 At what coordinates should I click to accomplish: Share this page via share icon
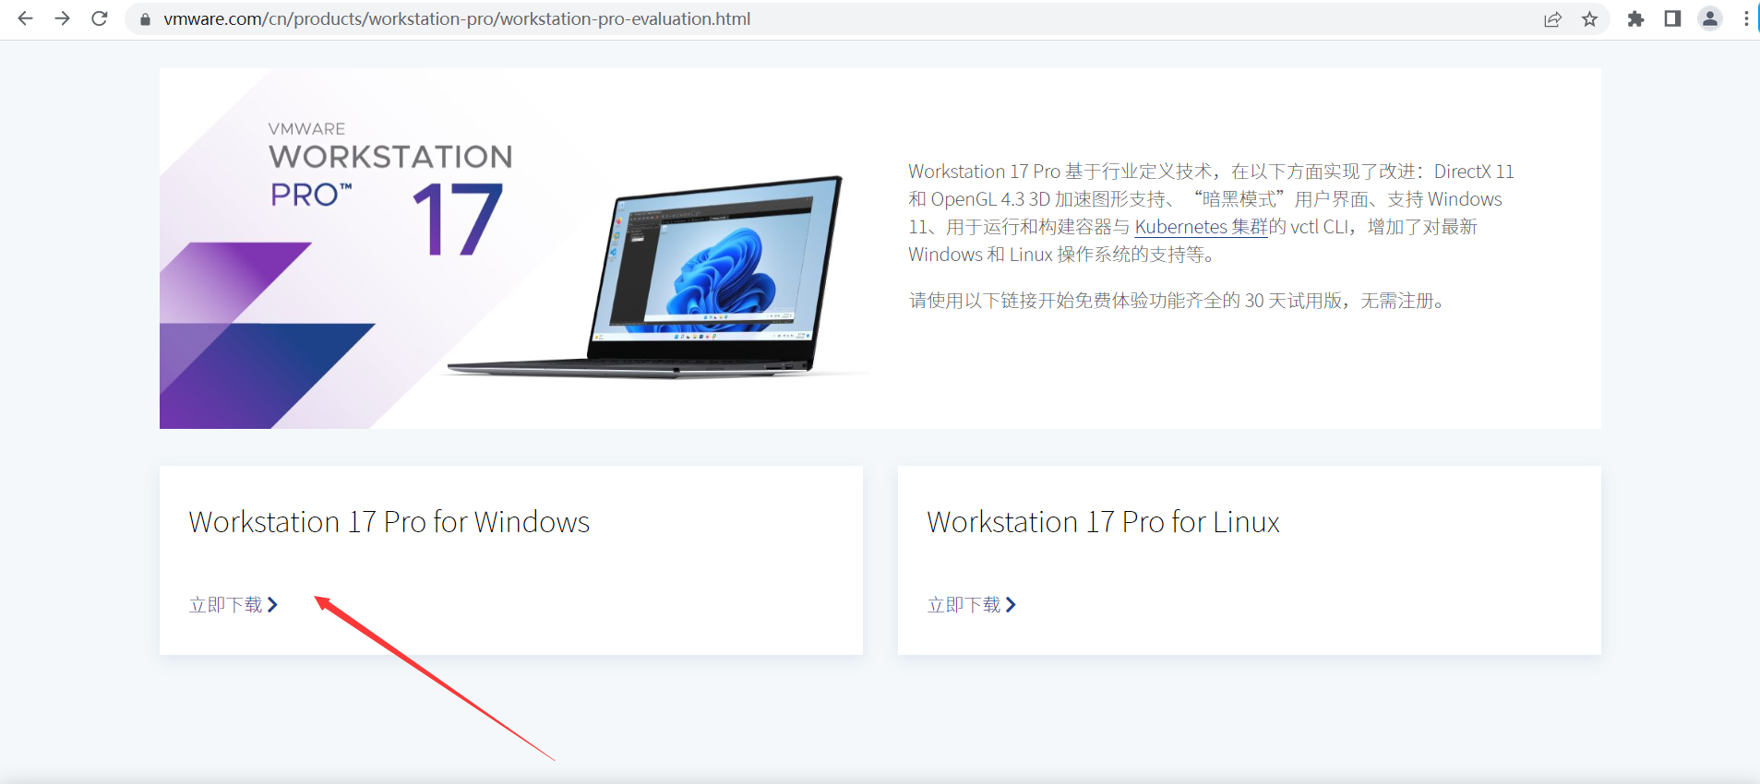(1552, 18)
